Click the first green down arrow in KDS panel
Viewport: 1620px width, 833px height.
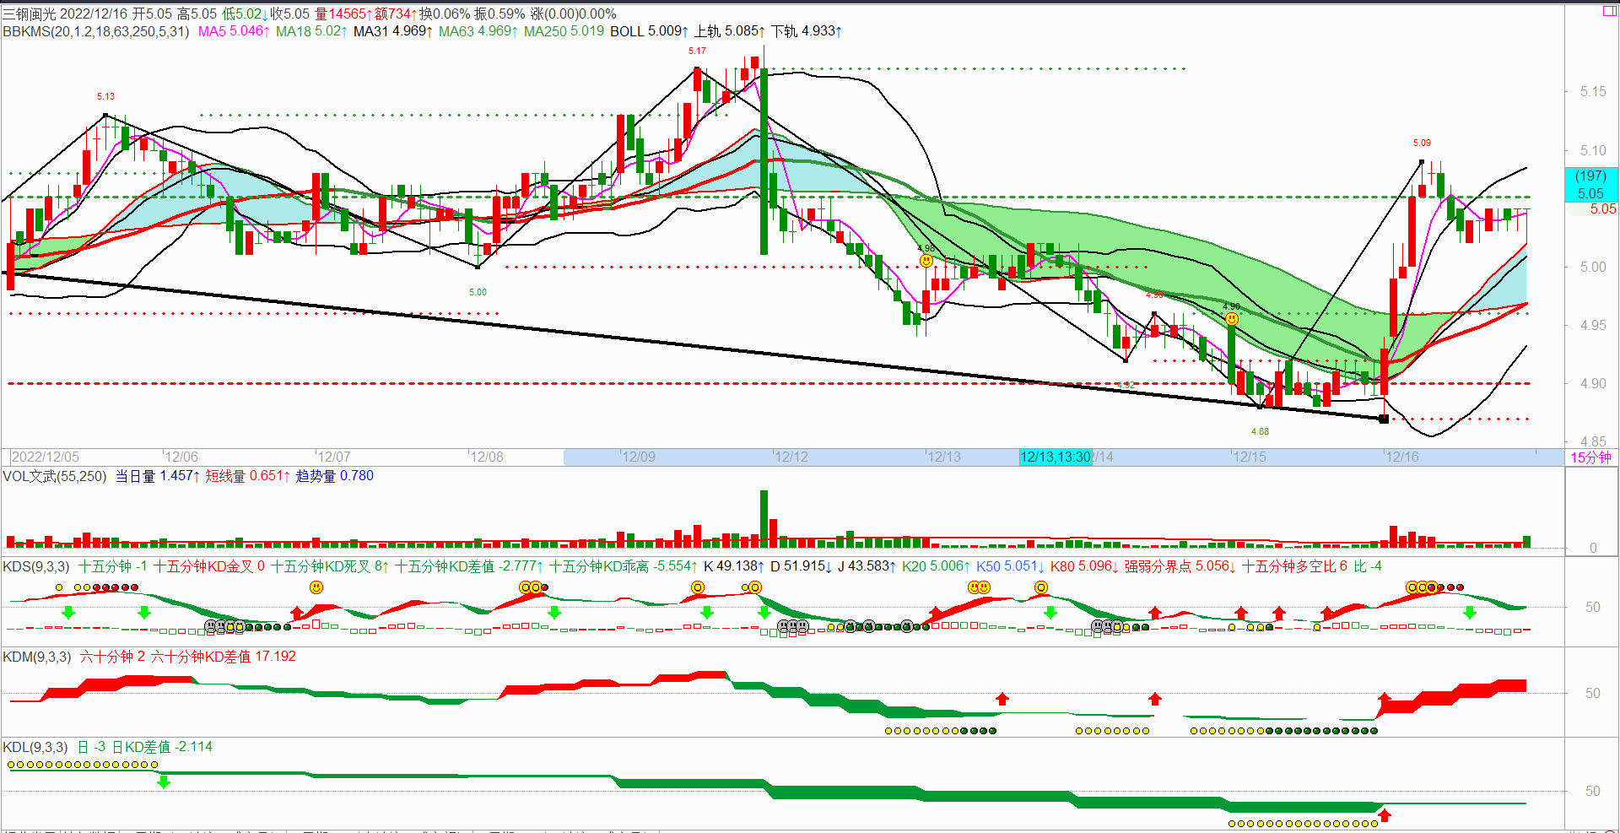(68, 612)
